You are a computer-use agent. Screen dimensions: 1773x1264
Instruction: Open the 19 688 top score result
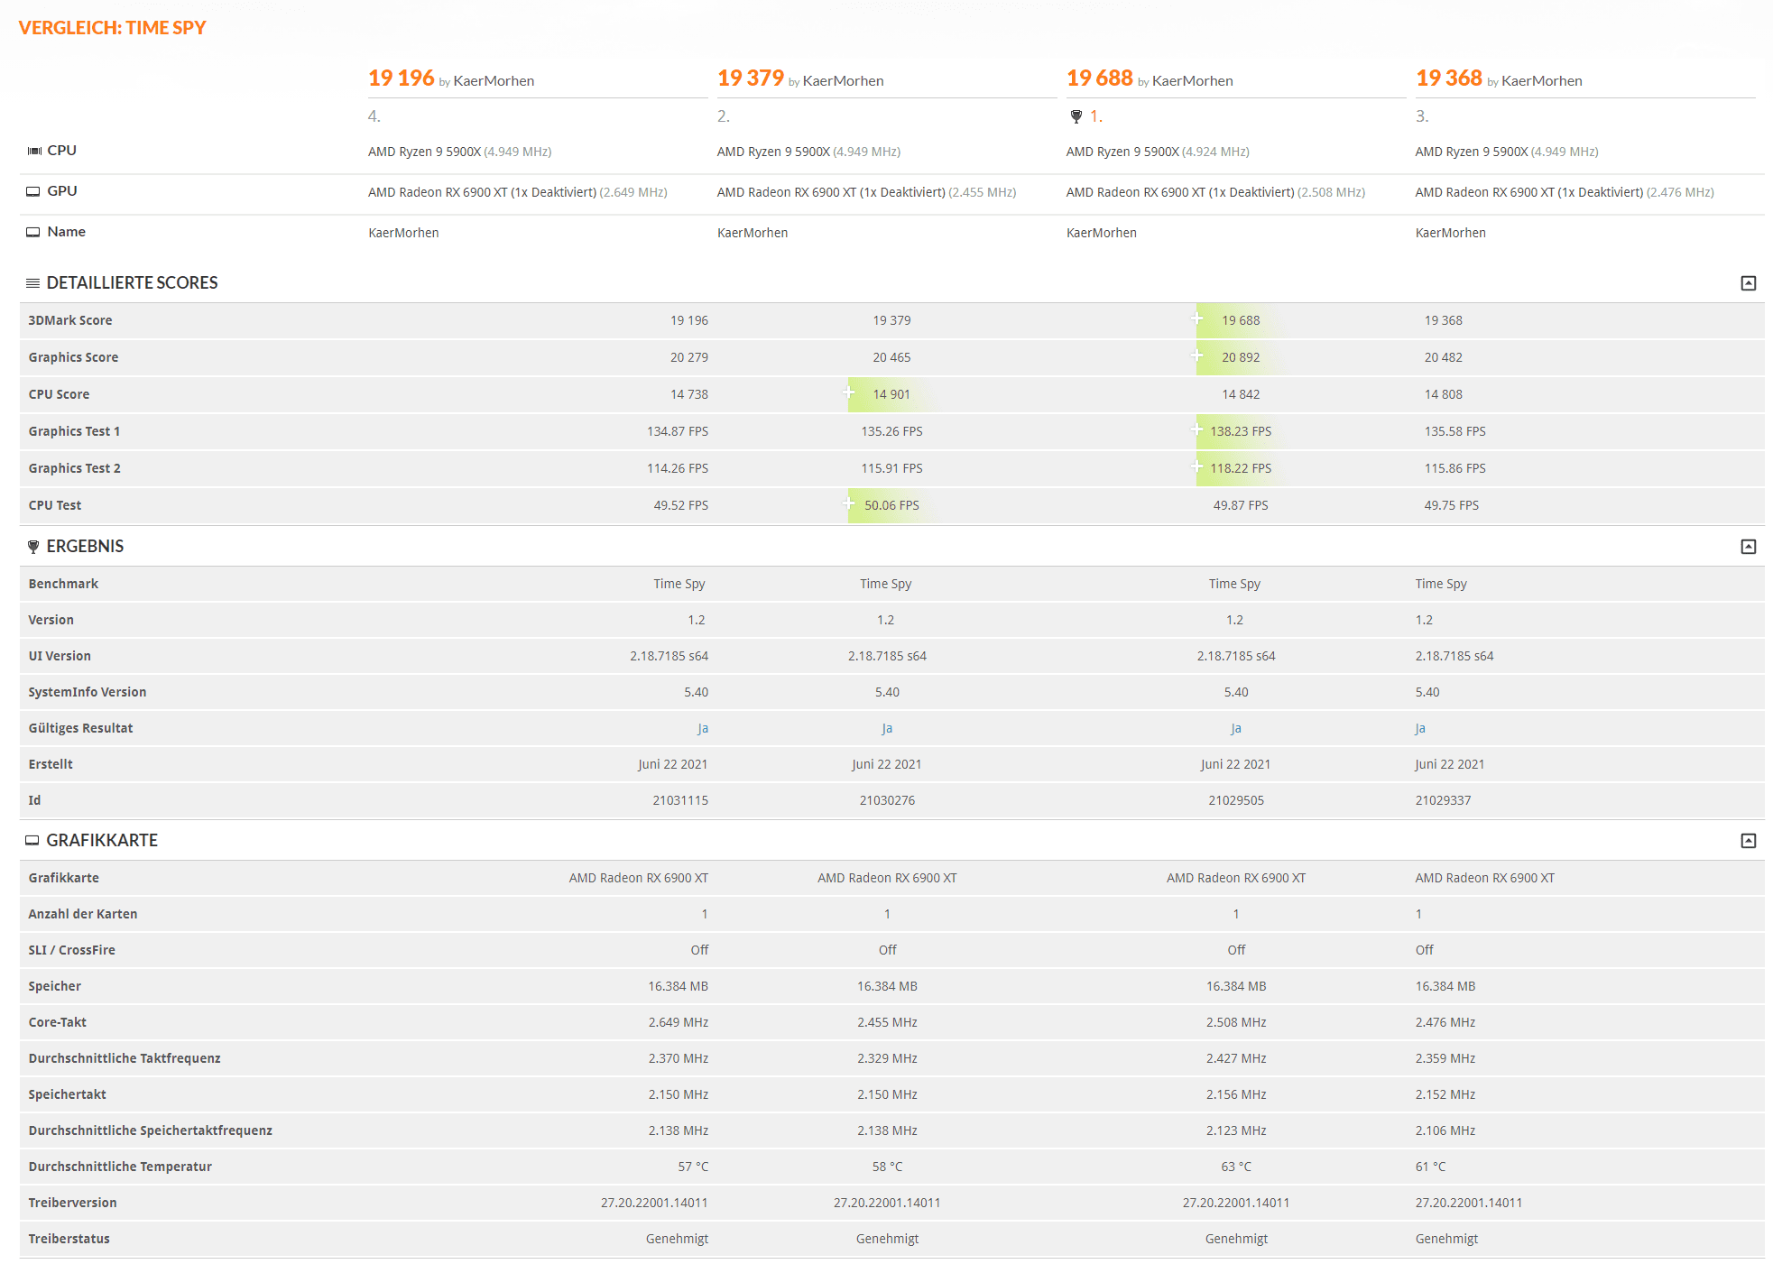click(x=1099, y=78)
